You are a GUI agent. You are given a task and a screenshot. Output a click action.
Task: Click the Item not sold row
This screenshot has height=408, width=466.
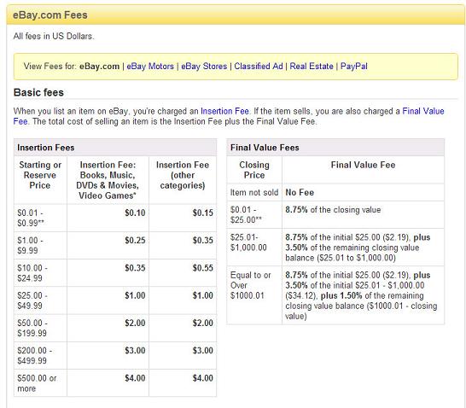pyautogui.click(x=335, y=192)
